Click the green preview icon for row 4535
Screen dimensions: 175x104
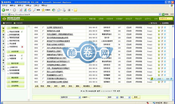(x=159, y=45)
